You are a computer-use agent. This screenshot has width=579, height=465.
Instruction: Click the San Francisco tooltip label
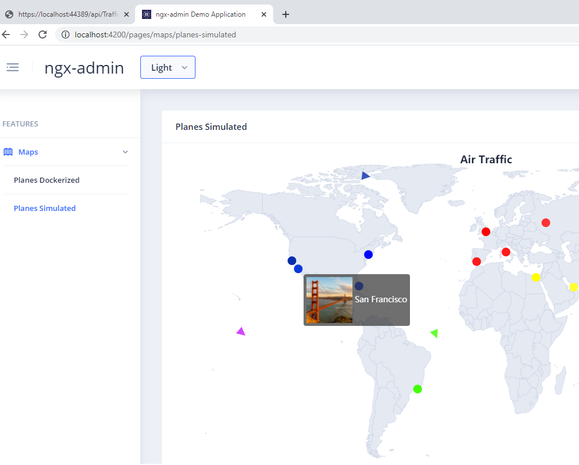coord(381,299)
